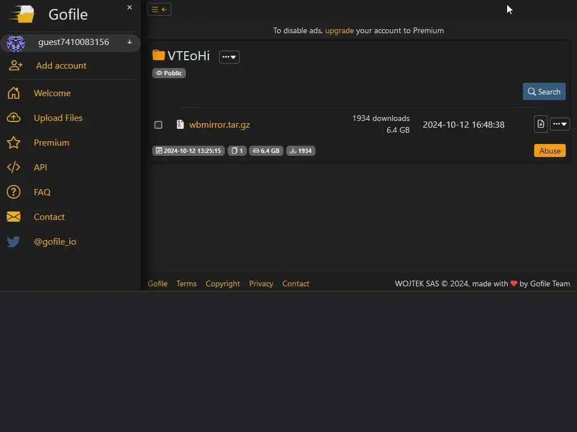The height and width of the screenshot is (432, 577).
Task: Click the 2024-10-12 16:48:38 timestamp
Action: coord(464,124)
